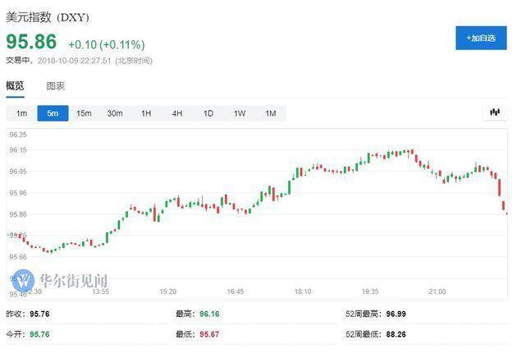The image size is (517, 358).
Task: Click the 加自选 add to watchlist button
Action: [x=481, y=38]
